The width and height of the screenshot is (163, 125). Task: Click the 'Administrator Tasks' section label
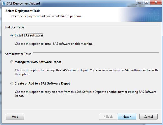coord(18,54)
